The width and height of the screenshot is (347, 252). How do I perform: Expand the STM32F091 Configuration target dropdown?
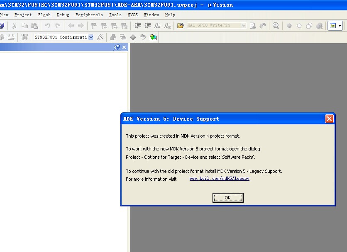91,37
